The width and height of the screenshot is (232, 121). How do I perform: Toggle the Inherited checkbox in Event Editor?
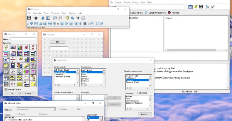click(x=138, y=93)
